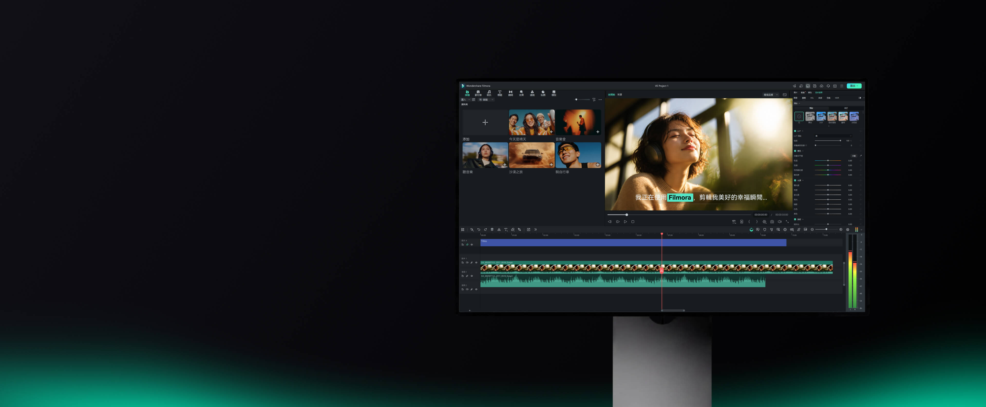This screenshot has width=986, height=407.
Task: Click the 自動 auto white balance button
Action: tap(854, 156)
